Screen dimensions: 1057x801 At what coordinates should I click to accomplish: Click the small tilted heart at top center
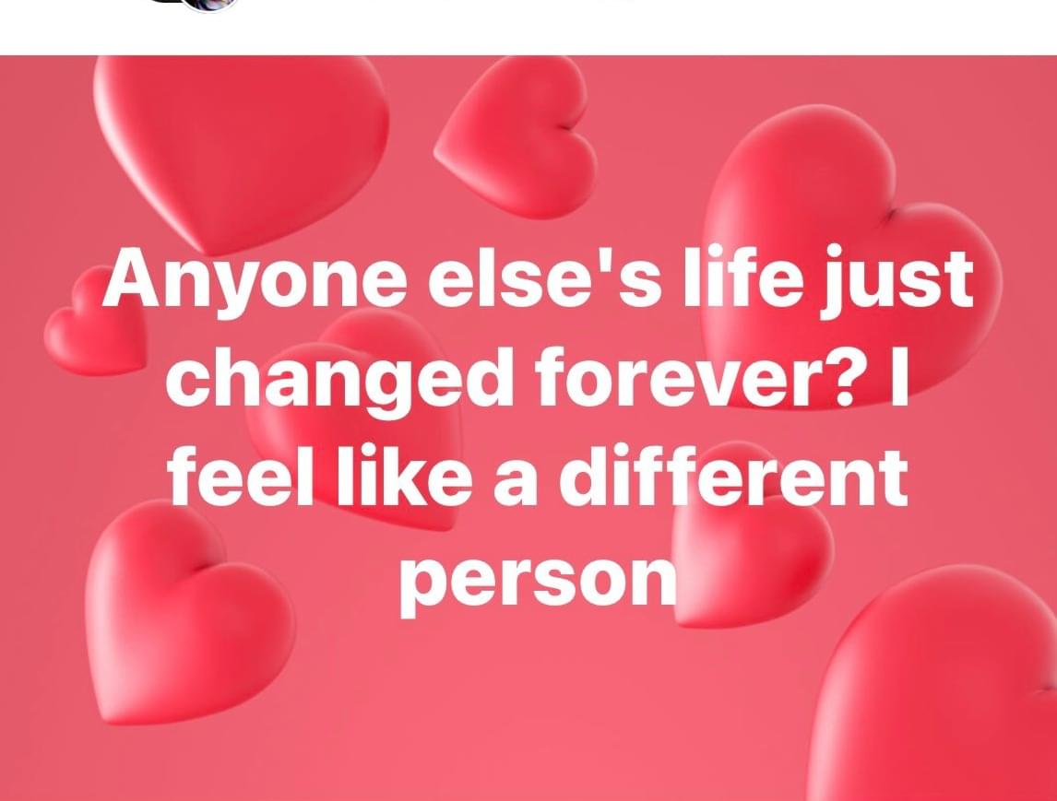(519, 138)
